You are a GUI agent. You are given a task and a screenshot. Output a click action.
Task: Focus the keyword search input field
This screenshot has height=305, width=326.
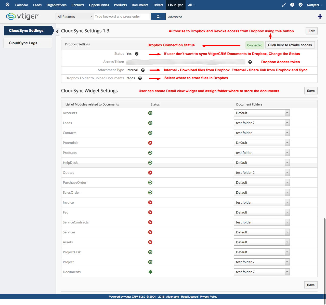pos(122,17)
